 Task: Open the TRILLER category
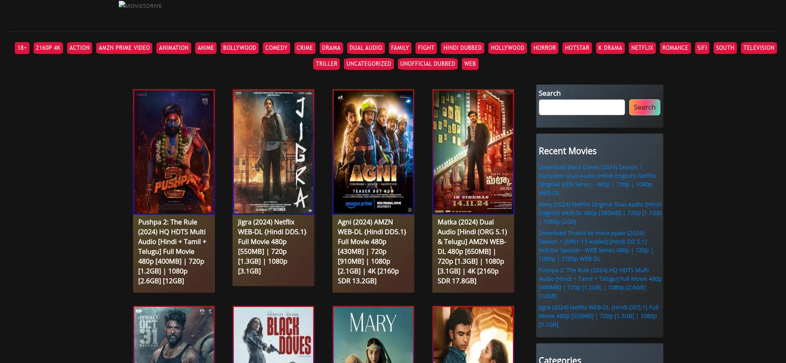[x=327, y=64]
